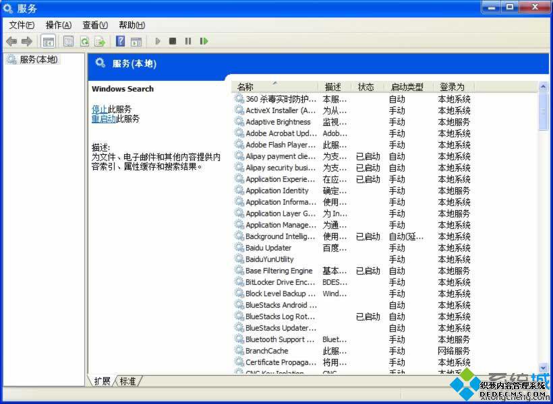Click the gear icon beside BaiduYunUtility
The height and width of the screenshot is (404, 553).
click(x=239, y=259)
